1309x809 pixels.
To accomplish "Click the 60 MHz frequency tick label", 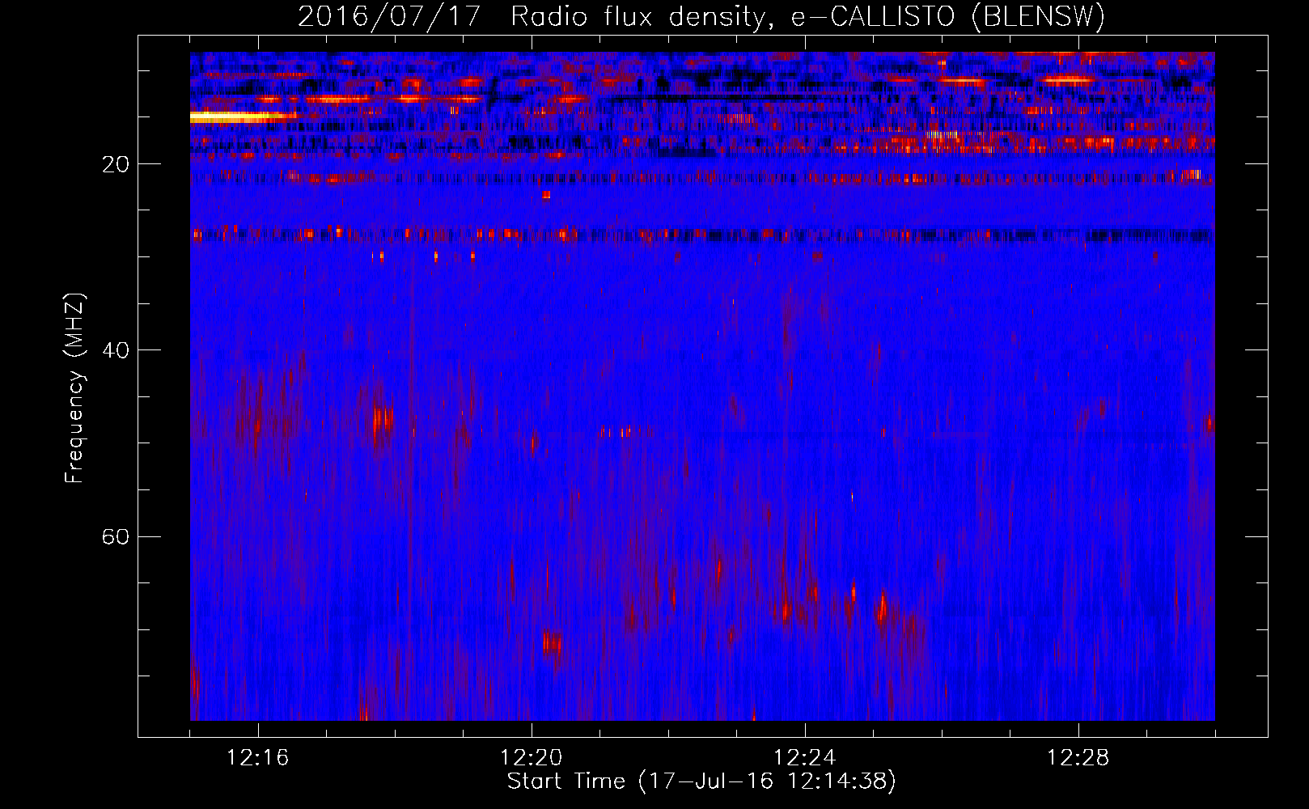I will (116, 537).
